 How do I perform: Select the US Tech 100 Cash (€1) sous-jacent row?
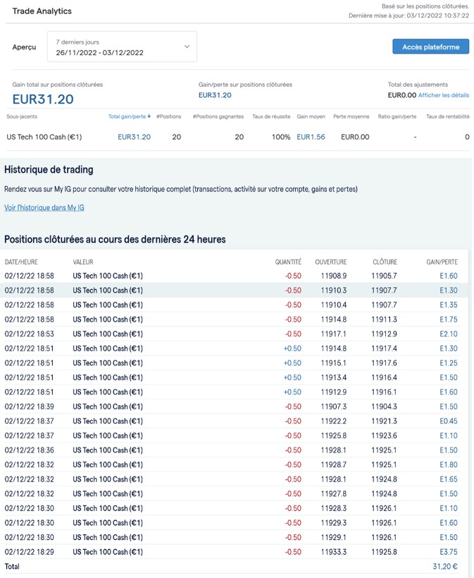[44, 137]
